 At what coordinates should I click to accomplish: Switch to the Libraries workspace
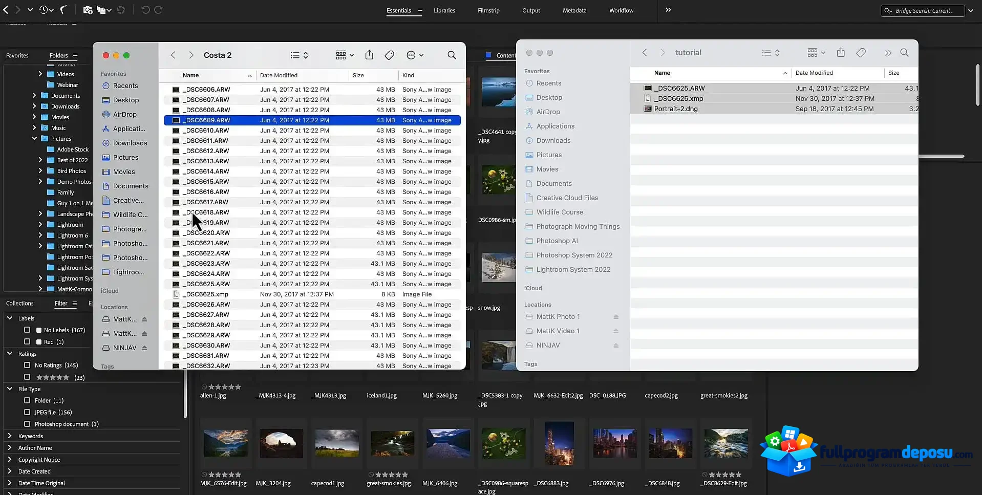444,10
